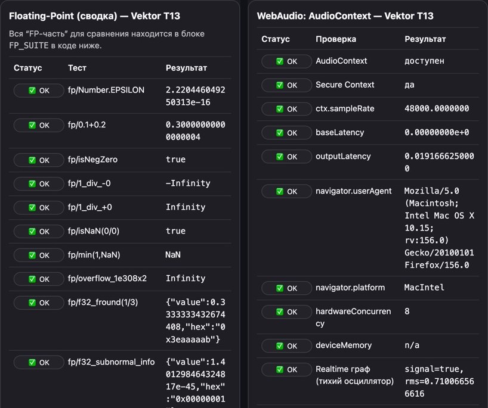The height and width of the screenshot is (408, 488).
Task: Click the OK checkmark badge for ctx.sampleRate
Action: pos(286,109)
